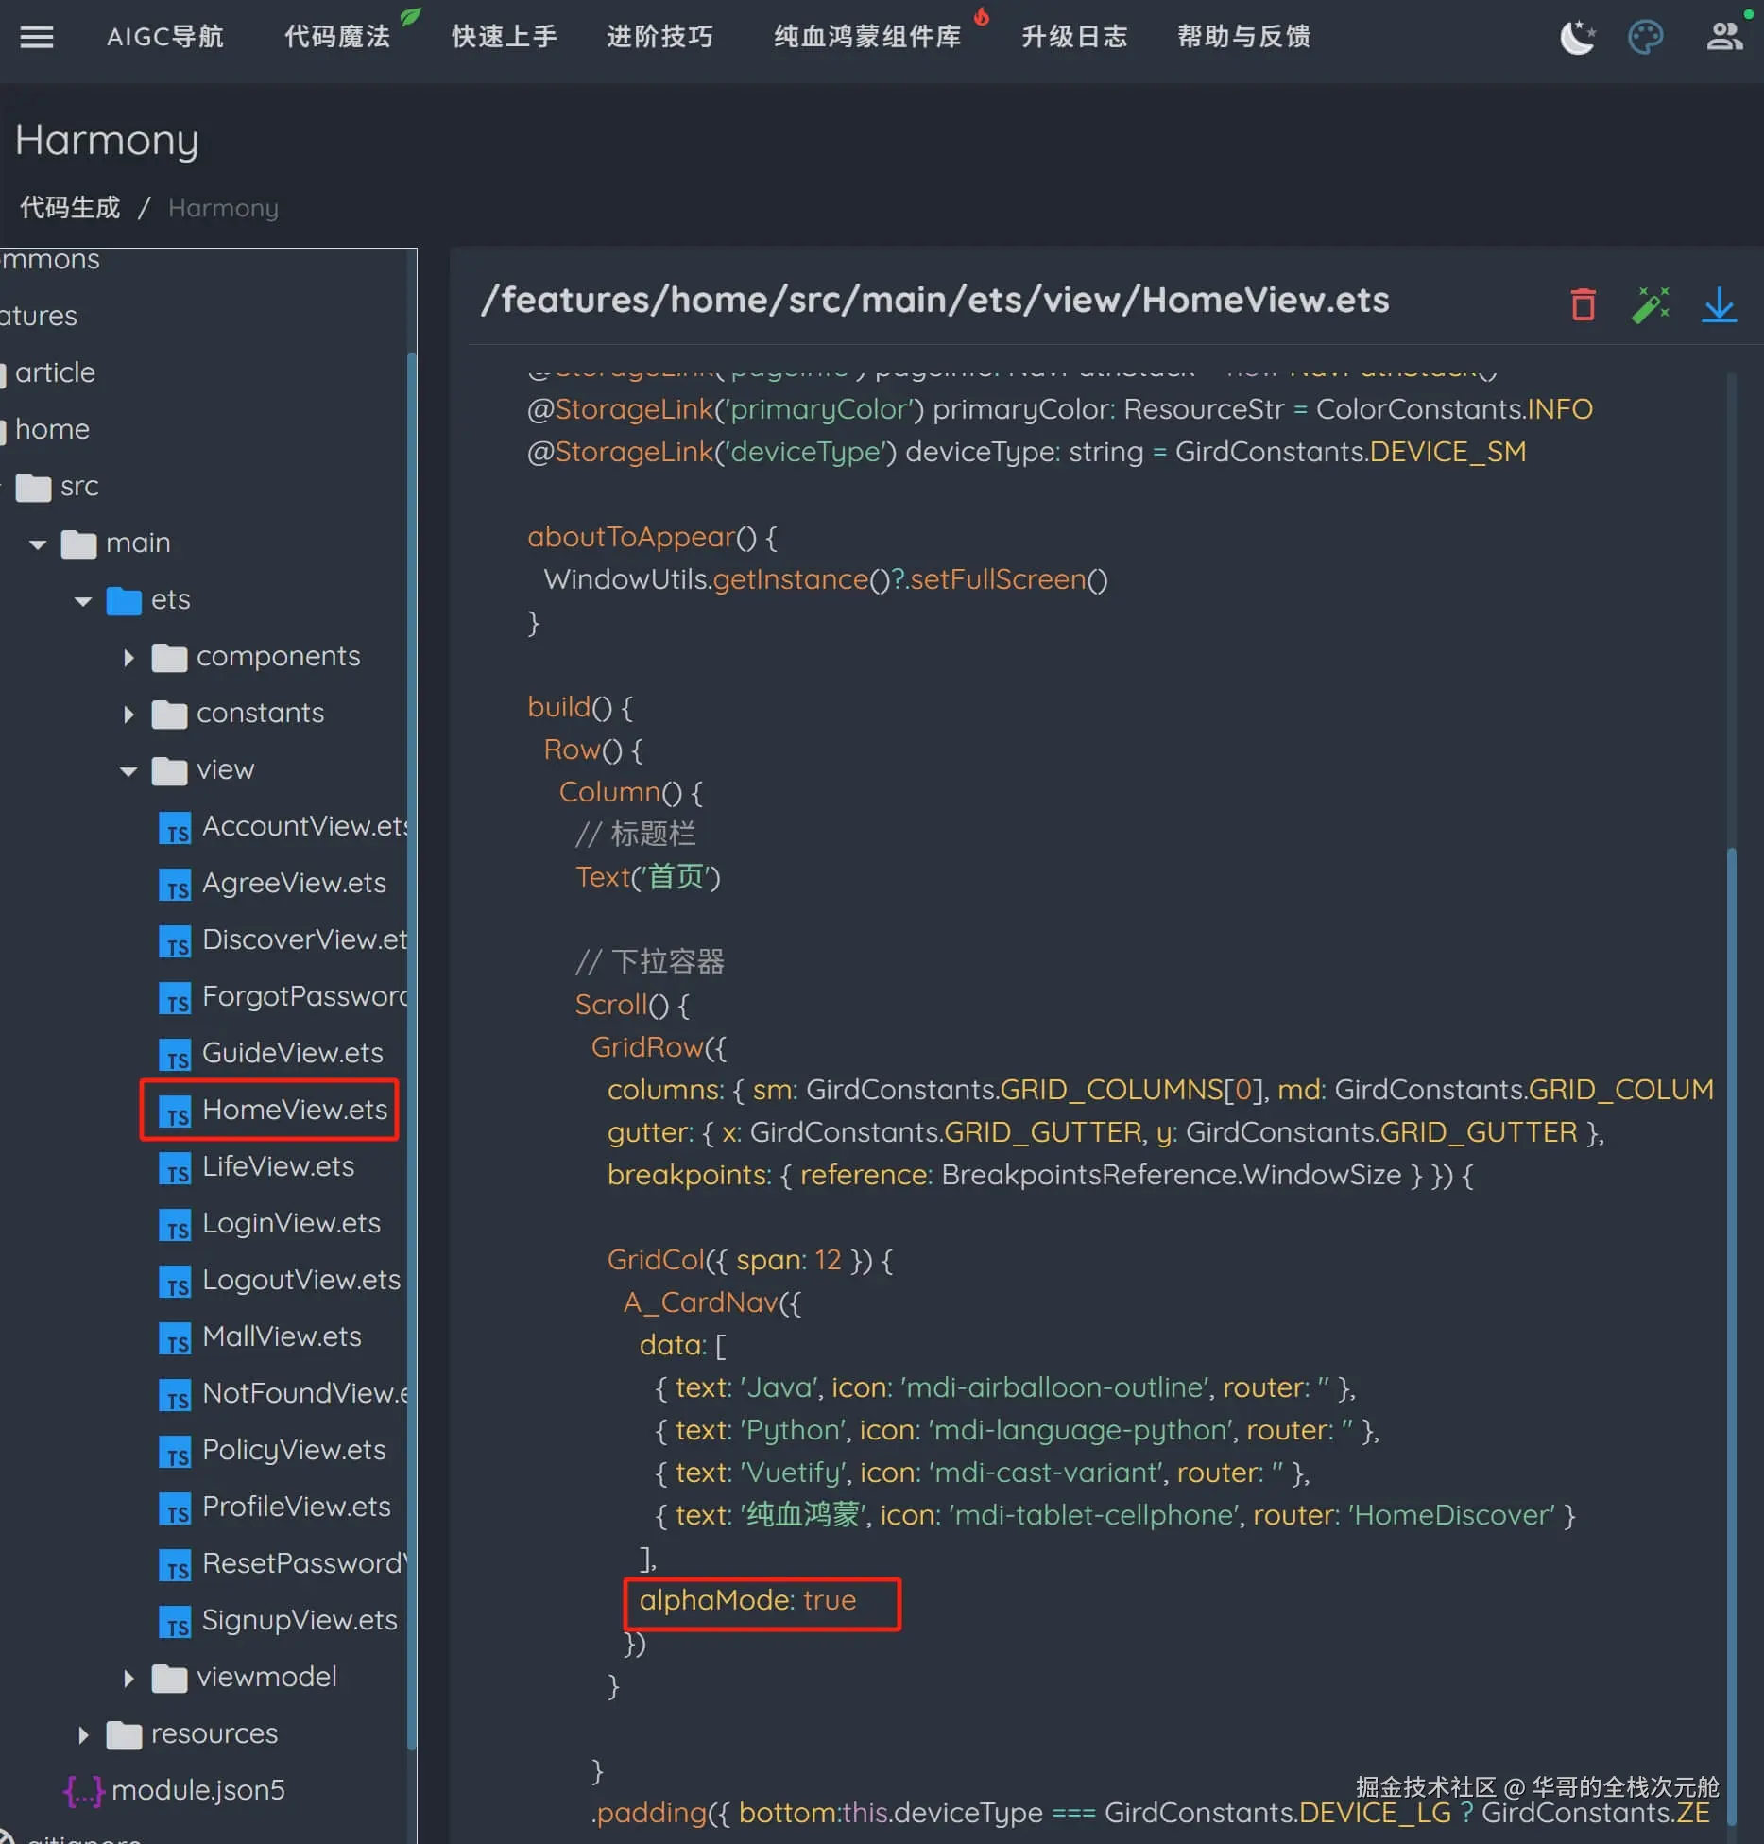Open the AIGC导航 menu

[165, 37]
